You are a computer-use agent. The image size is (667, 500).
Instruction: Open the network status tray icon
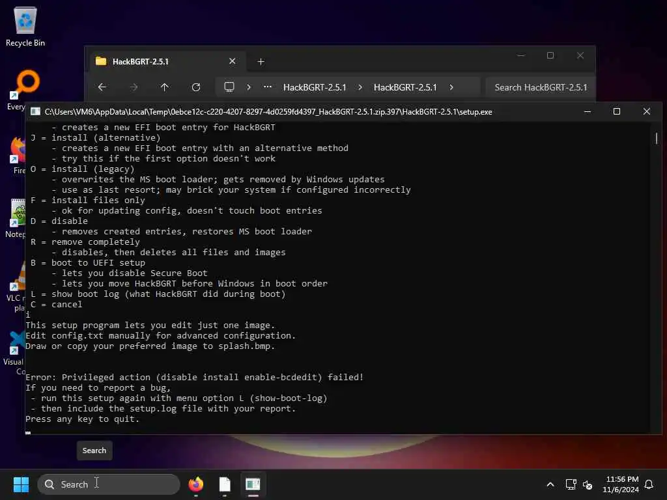pos(571,484)
